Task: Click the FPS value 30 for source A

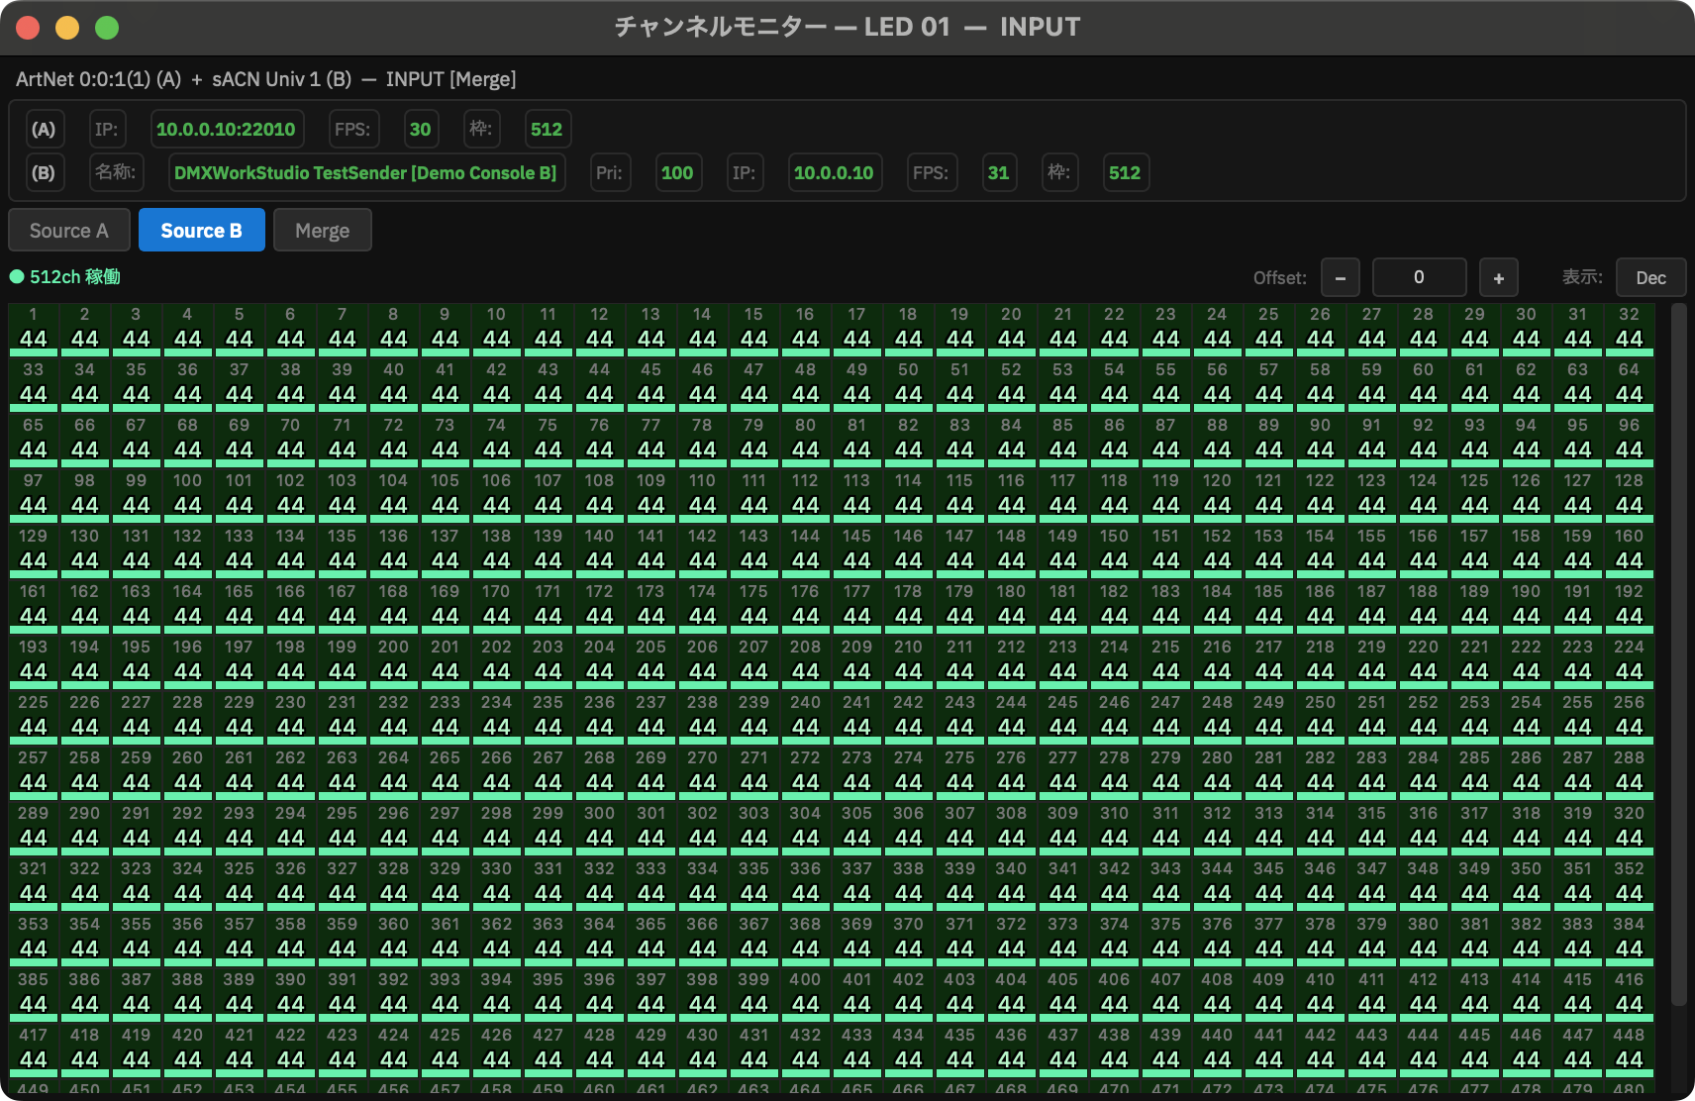Action: [420, 130]
